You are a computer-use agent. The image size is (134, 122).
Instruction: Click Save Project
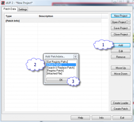[121, 28]
